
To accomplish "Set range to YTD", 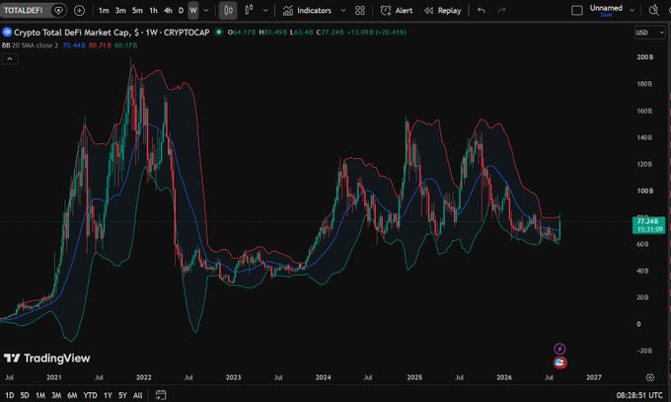I will pyautogui.click(x=90, y=395).
